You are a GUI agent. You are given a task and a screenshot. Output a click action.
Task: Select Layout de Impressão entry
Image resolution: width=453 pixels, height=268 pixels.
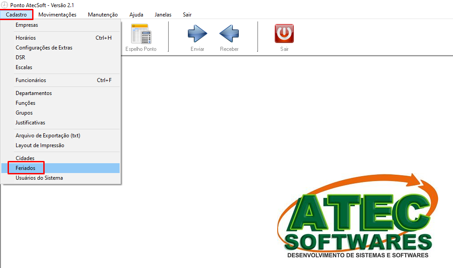pos(60,145)
